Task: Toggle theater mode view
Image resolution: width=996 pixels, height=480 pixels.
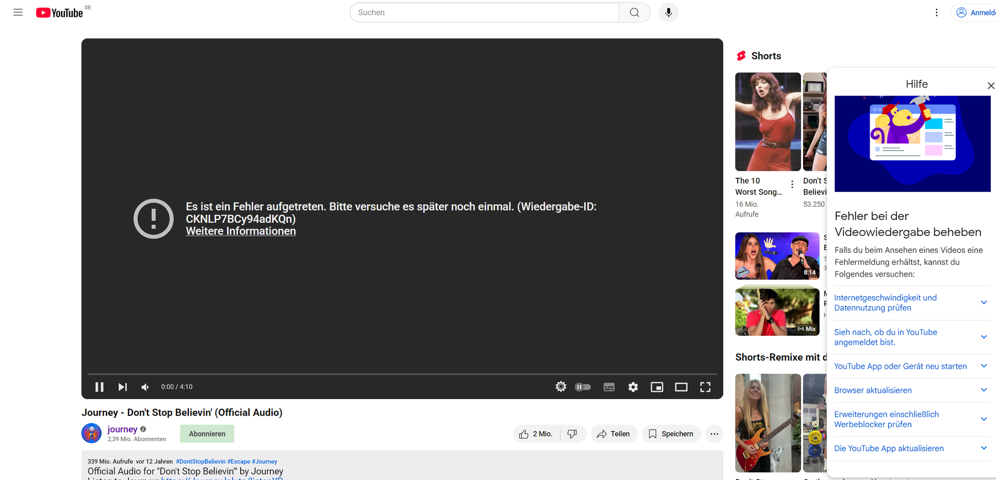Action: click(681, 387)
